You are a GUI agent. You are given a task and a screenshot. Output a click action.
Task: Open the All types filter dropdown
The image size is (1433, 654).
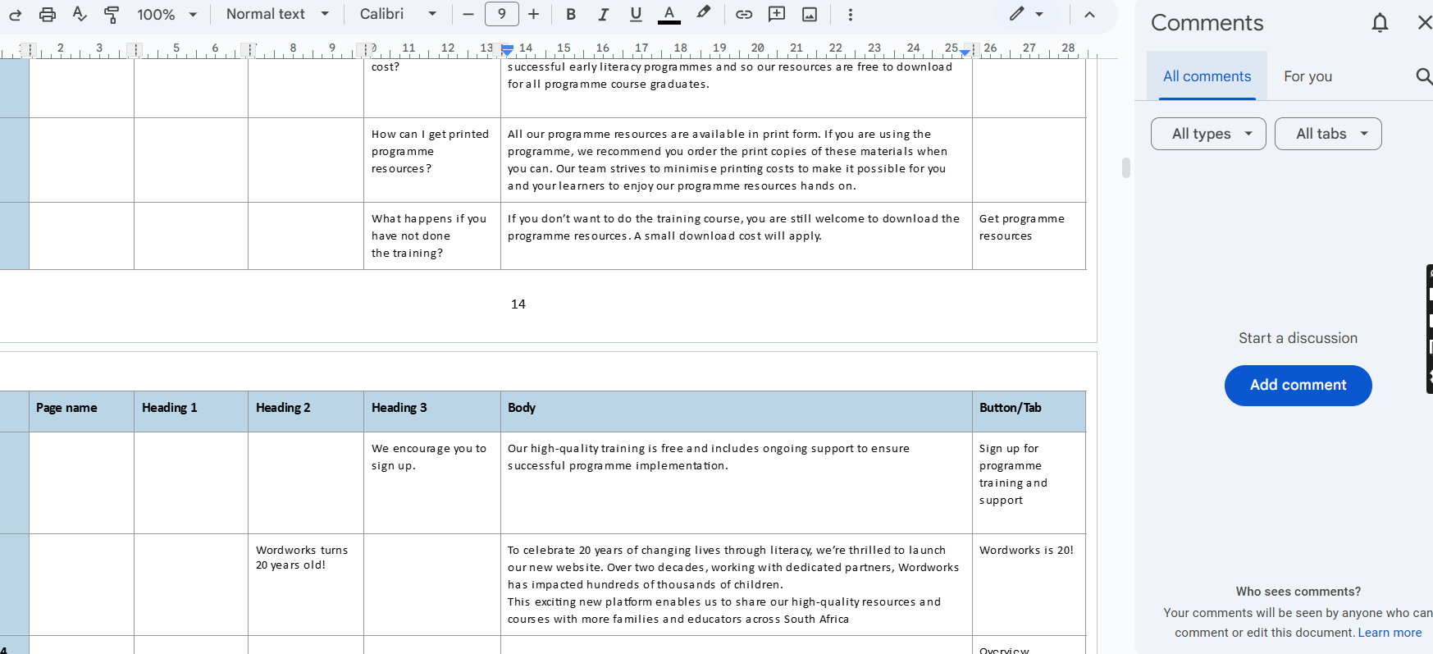pyautogui.click(x=1208, y=134)
